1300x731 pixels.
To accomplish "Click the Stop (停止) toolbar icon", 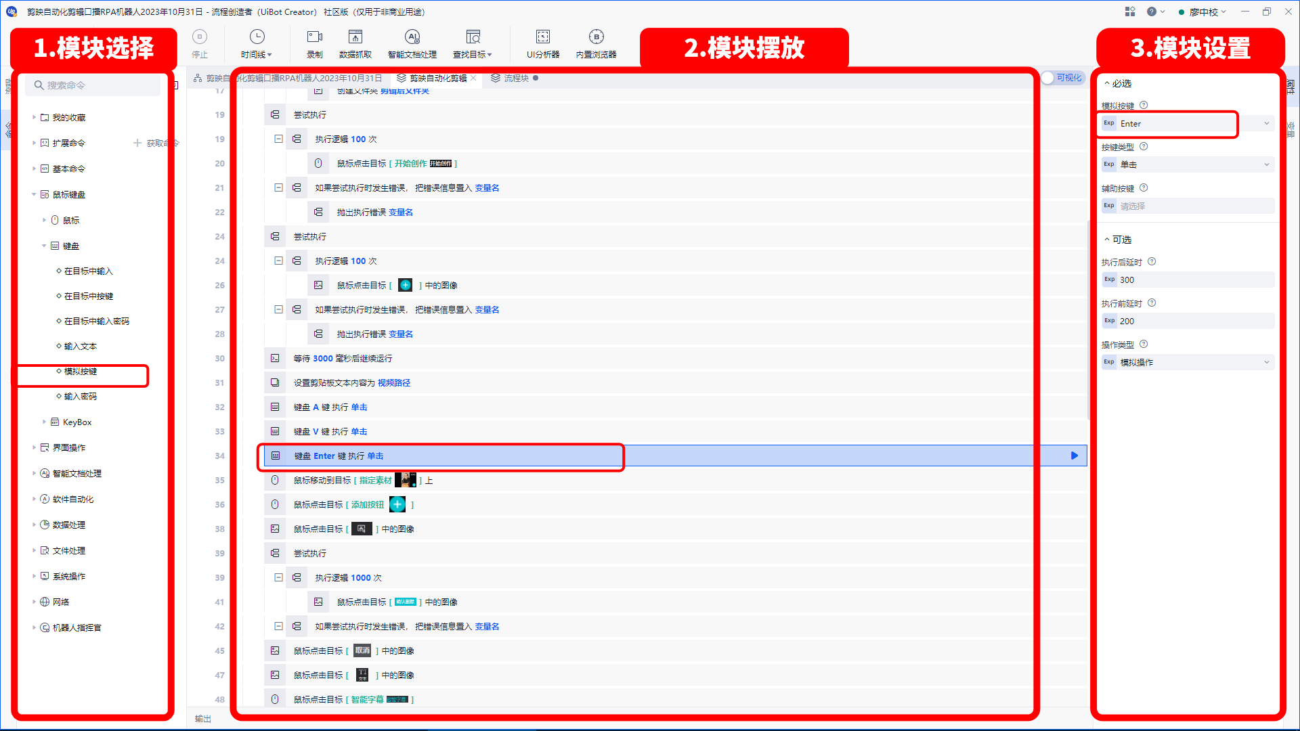I will pos(200,43).
